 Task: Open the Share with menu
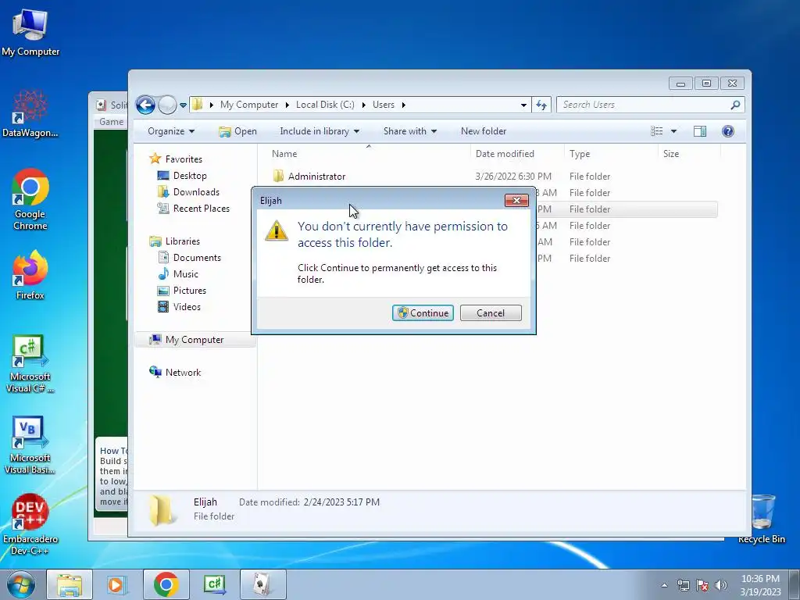pos(409,131)
